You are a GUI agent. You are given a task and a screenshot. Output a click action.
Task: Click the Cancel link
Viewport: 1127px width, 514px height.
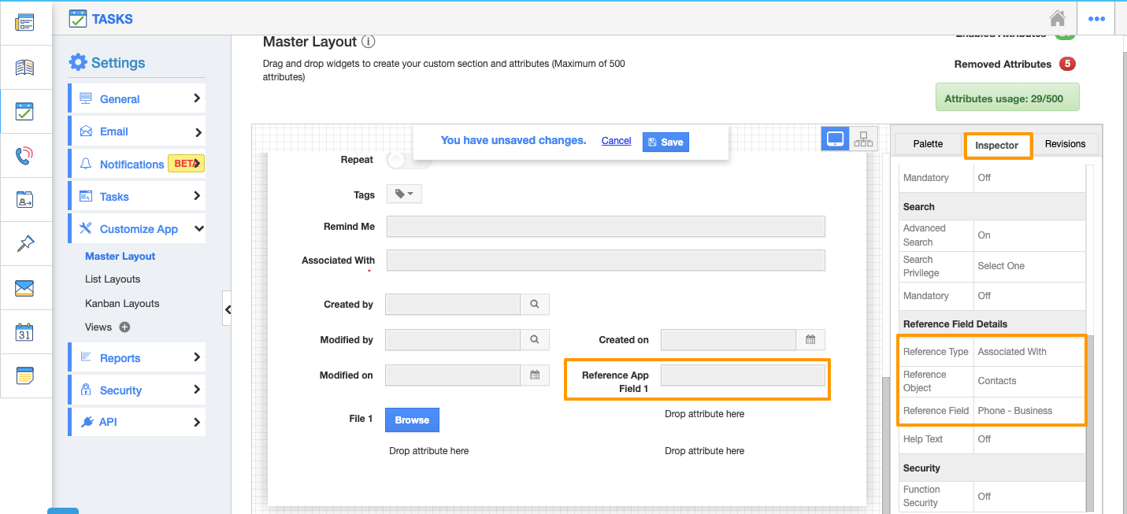pyautogui.click(x=616, y=141)
